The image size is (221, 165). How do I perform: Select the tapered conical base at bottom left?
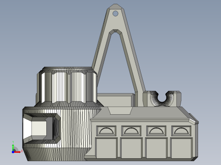pyautogui.click(x=57, y=154)
